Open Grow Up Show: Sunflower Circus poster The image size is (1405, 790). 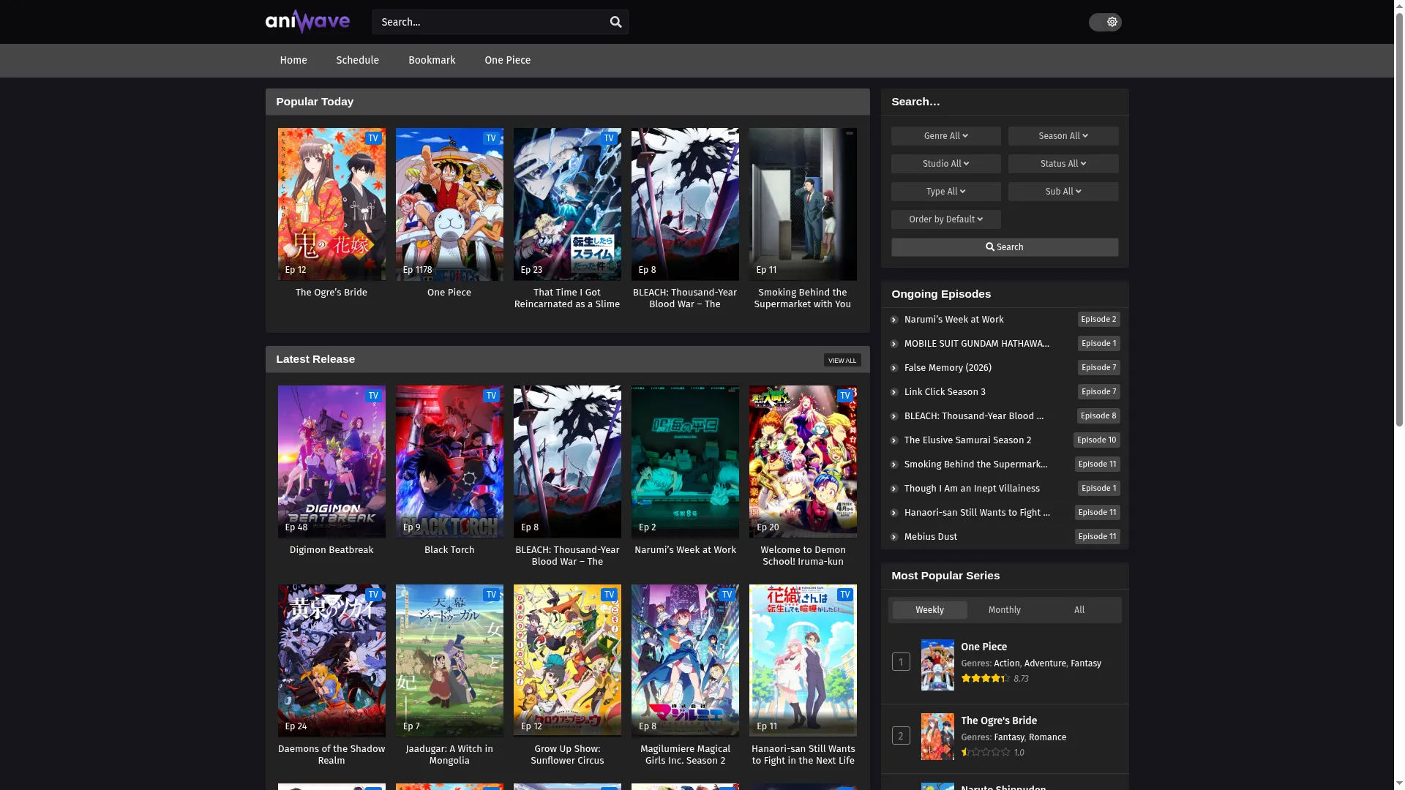coord(567,661)
